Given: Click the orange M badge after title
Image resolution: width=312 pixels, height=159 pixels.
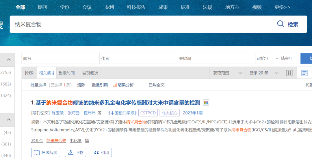Looking at the screenshot, I should pos(206,103).
